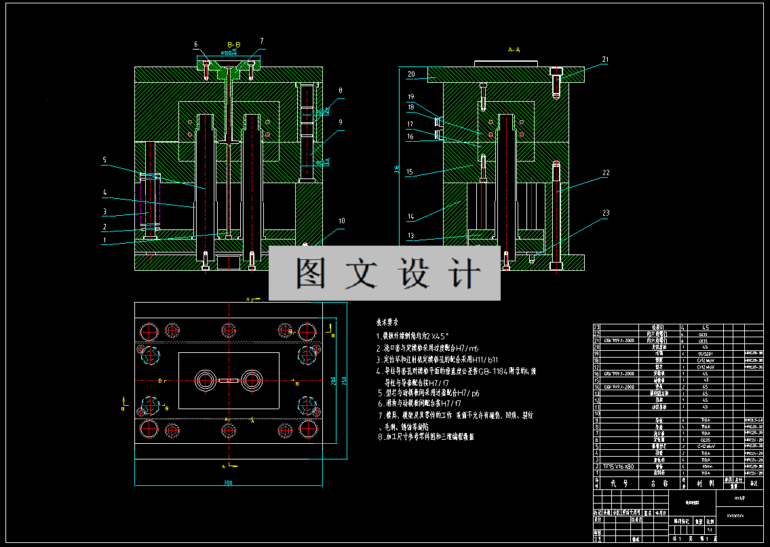Click the GB/T standard code in row 16
This screenshot has height=547, width=770.
[619, 373]
